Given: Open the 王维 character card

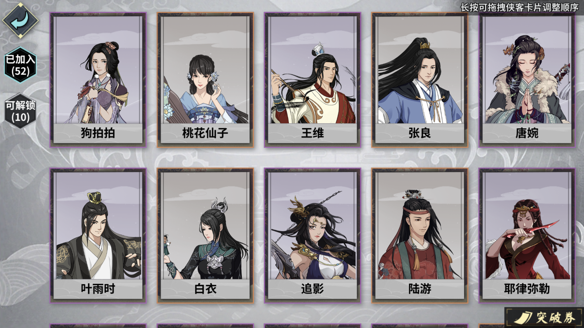Looking at the screenshot, I should 312,80.
